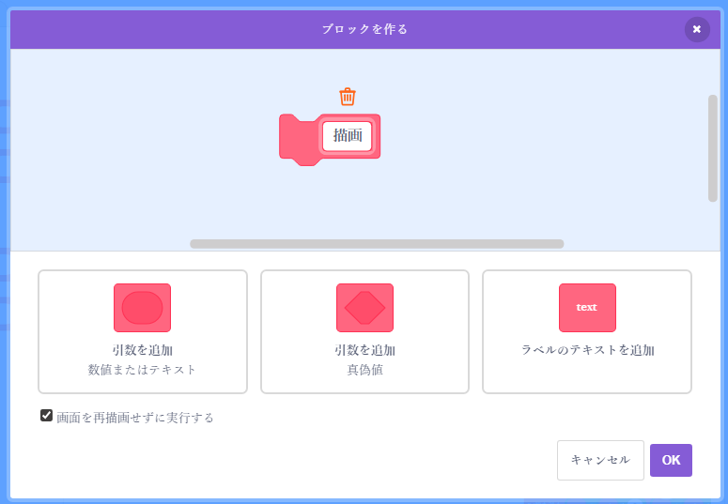Toggle the 画面を再描画せずに実行する checkbox
This screenshot has width=728, height=504.
pos(46,416)
